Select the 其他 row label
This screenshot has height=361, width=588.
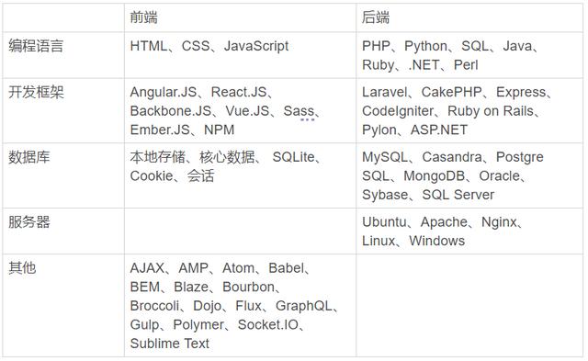(x=22, y=268)
